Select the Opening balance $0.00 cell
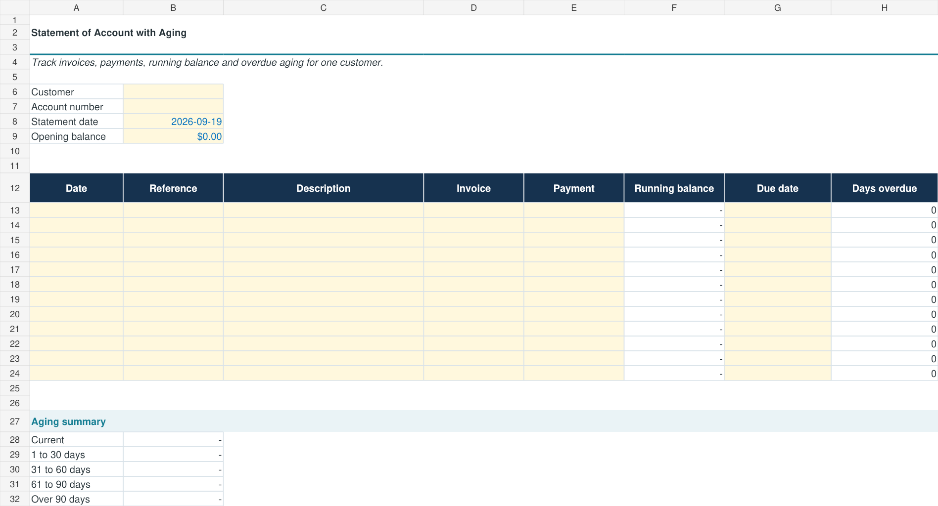Viewport: 938px width, 506px height. [x=173, y=136]
